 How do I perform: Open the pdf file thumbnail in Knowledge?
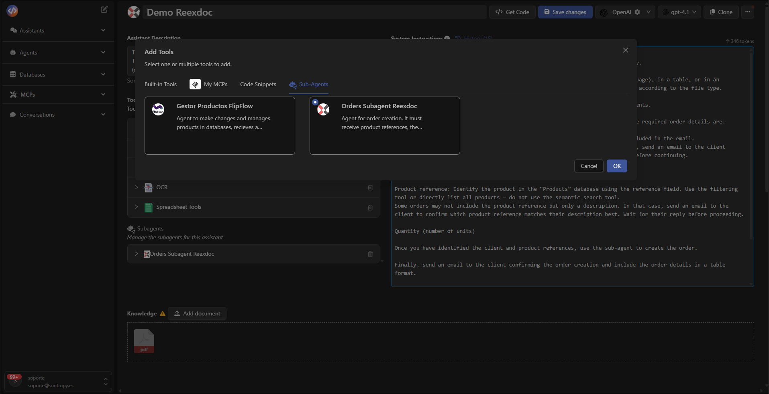144,341
